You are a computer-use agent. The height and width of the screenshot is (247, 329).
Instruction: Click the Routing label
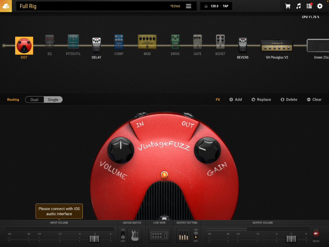click(x=13, y=100)
